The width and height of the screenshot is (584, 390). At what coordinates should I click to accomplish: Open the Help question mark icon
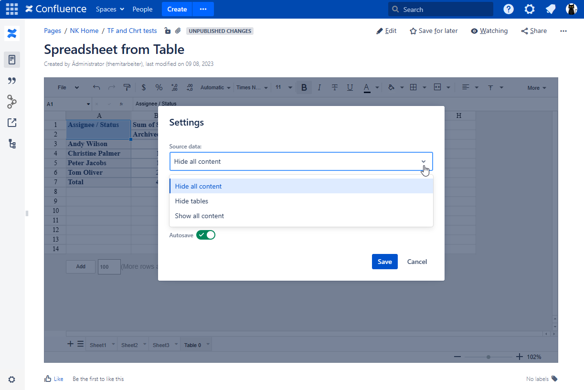click(x=509, y=9)
